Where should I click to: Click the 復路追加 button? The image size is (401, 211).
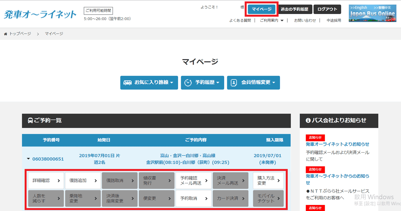(83, 181)
